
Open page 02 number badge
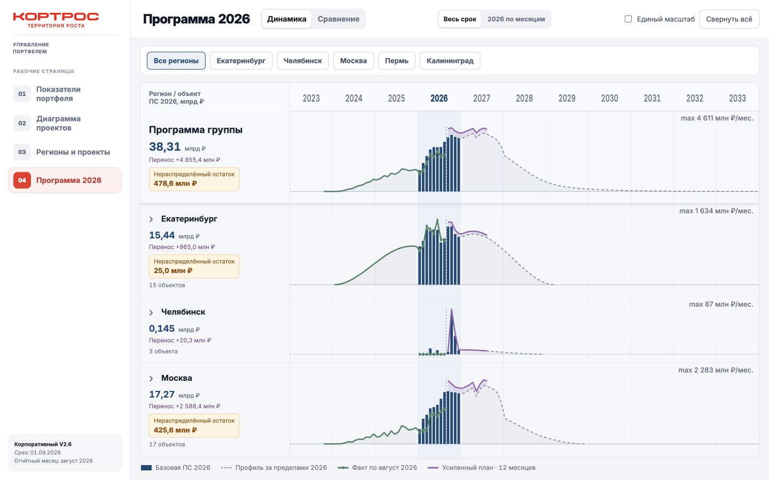[22, 123]
